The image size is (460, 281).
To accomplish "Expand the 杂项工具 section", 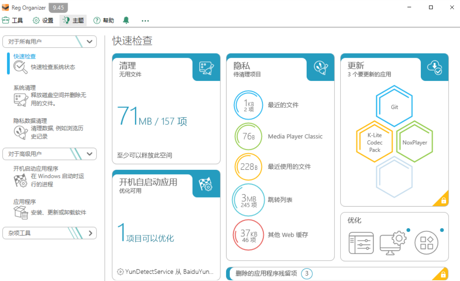I will pos(91,233).
